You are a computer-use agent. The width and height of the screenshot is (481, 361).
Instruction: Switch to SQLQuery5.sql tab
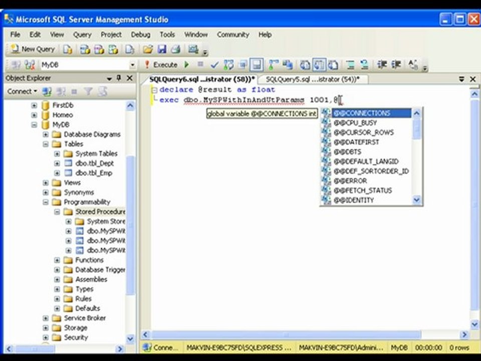point(313,79)
